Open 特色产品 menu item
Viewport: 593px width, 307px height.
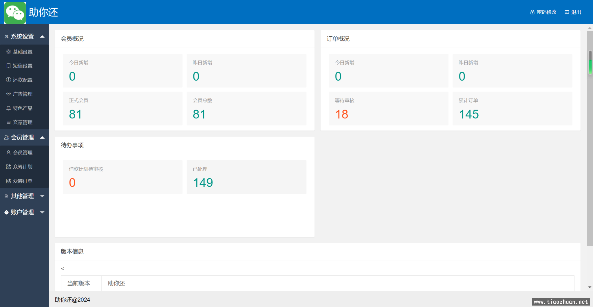point(24,108)
